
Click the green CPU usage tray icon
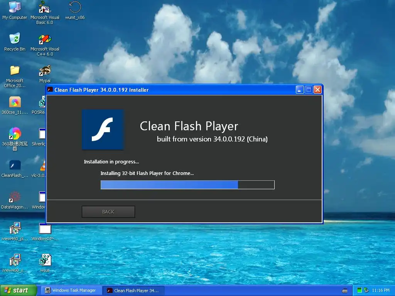click(x=360, y=291)
